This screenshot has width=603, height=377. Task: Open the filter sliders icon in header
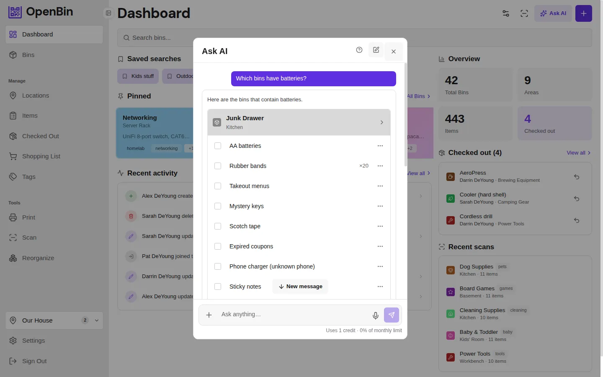[506, 13]
